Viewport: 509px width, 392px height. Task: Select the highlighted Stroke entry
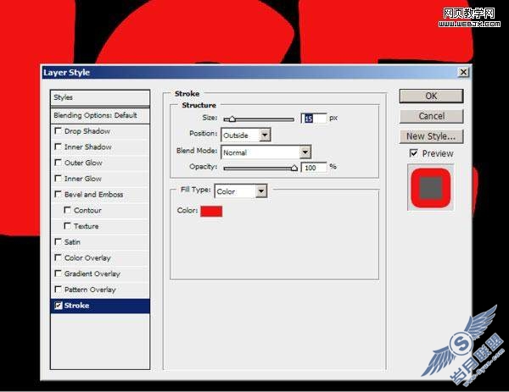[100, 306]
